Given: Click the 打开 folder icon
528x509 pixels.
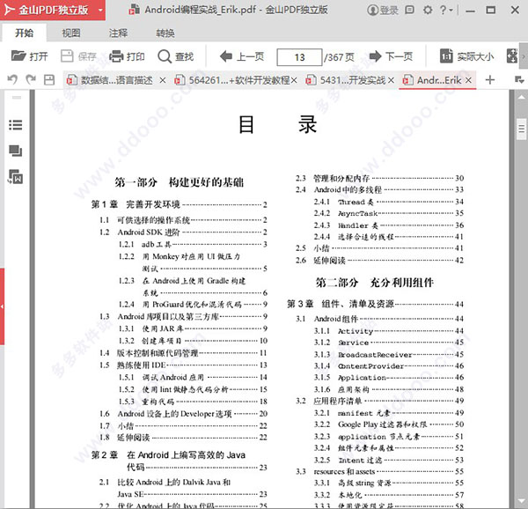Looking at the screenshot, I should tap(18, 55).
